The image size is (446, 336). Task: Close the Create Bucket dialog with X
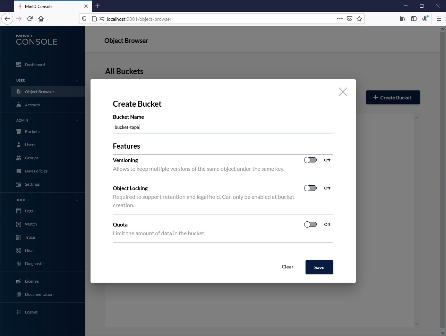tap(343, 91)
